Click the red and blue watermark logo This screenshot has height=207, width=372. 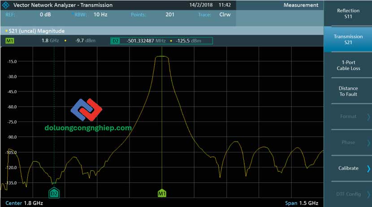click(x=87, y=110)
